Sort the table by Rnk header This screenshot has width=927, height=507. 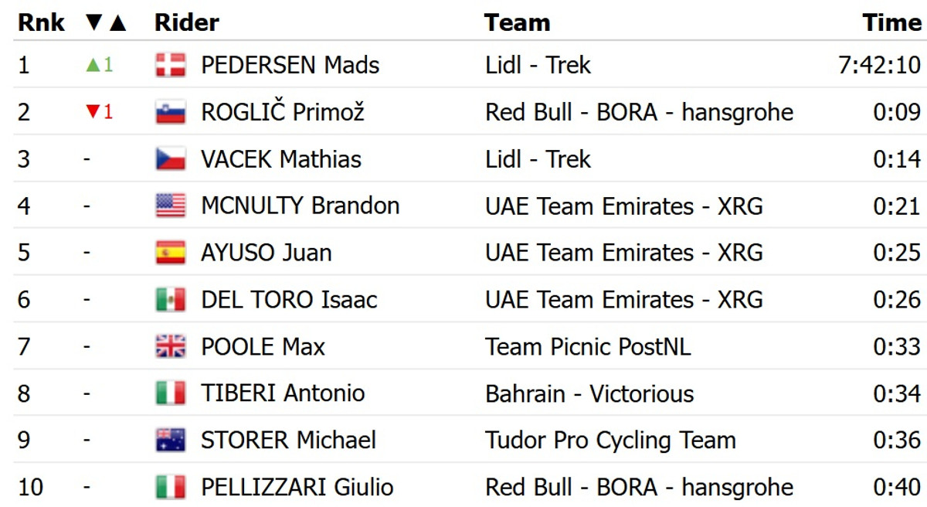coord(42,22)
